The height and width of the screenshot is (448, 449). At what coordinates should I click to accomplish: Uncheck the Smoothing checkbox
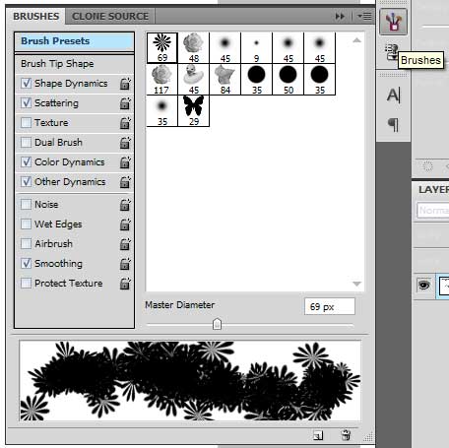26,263
